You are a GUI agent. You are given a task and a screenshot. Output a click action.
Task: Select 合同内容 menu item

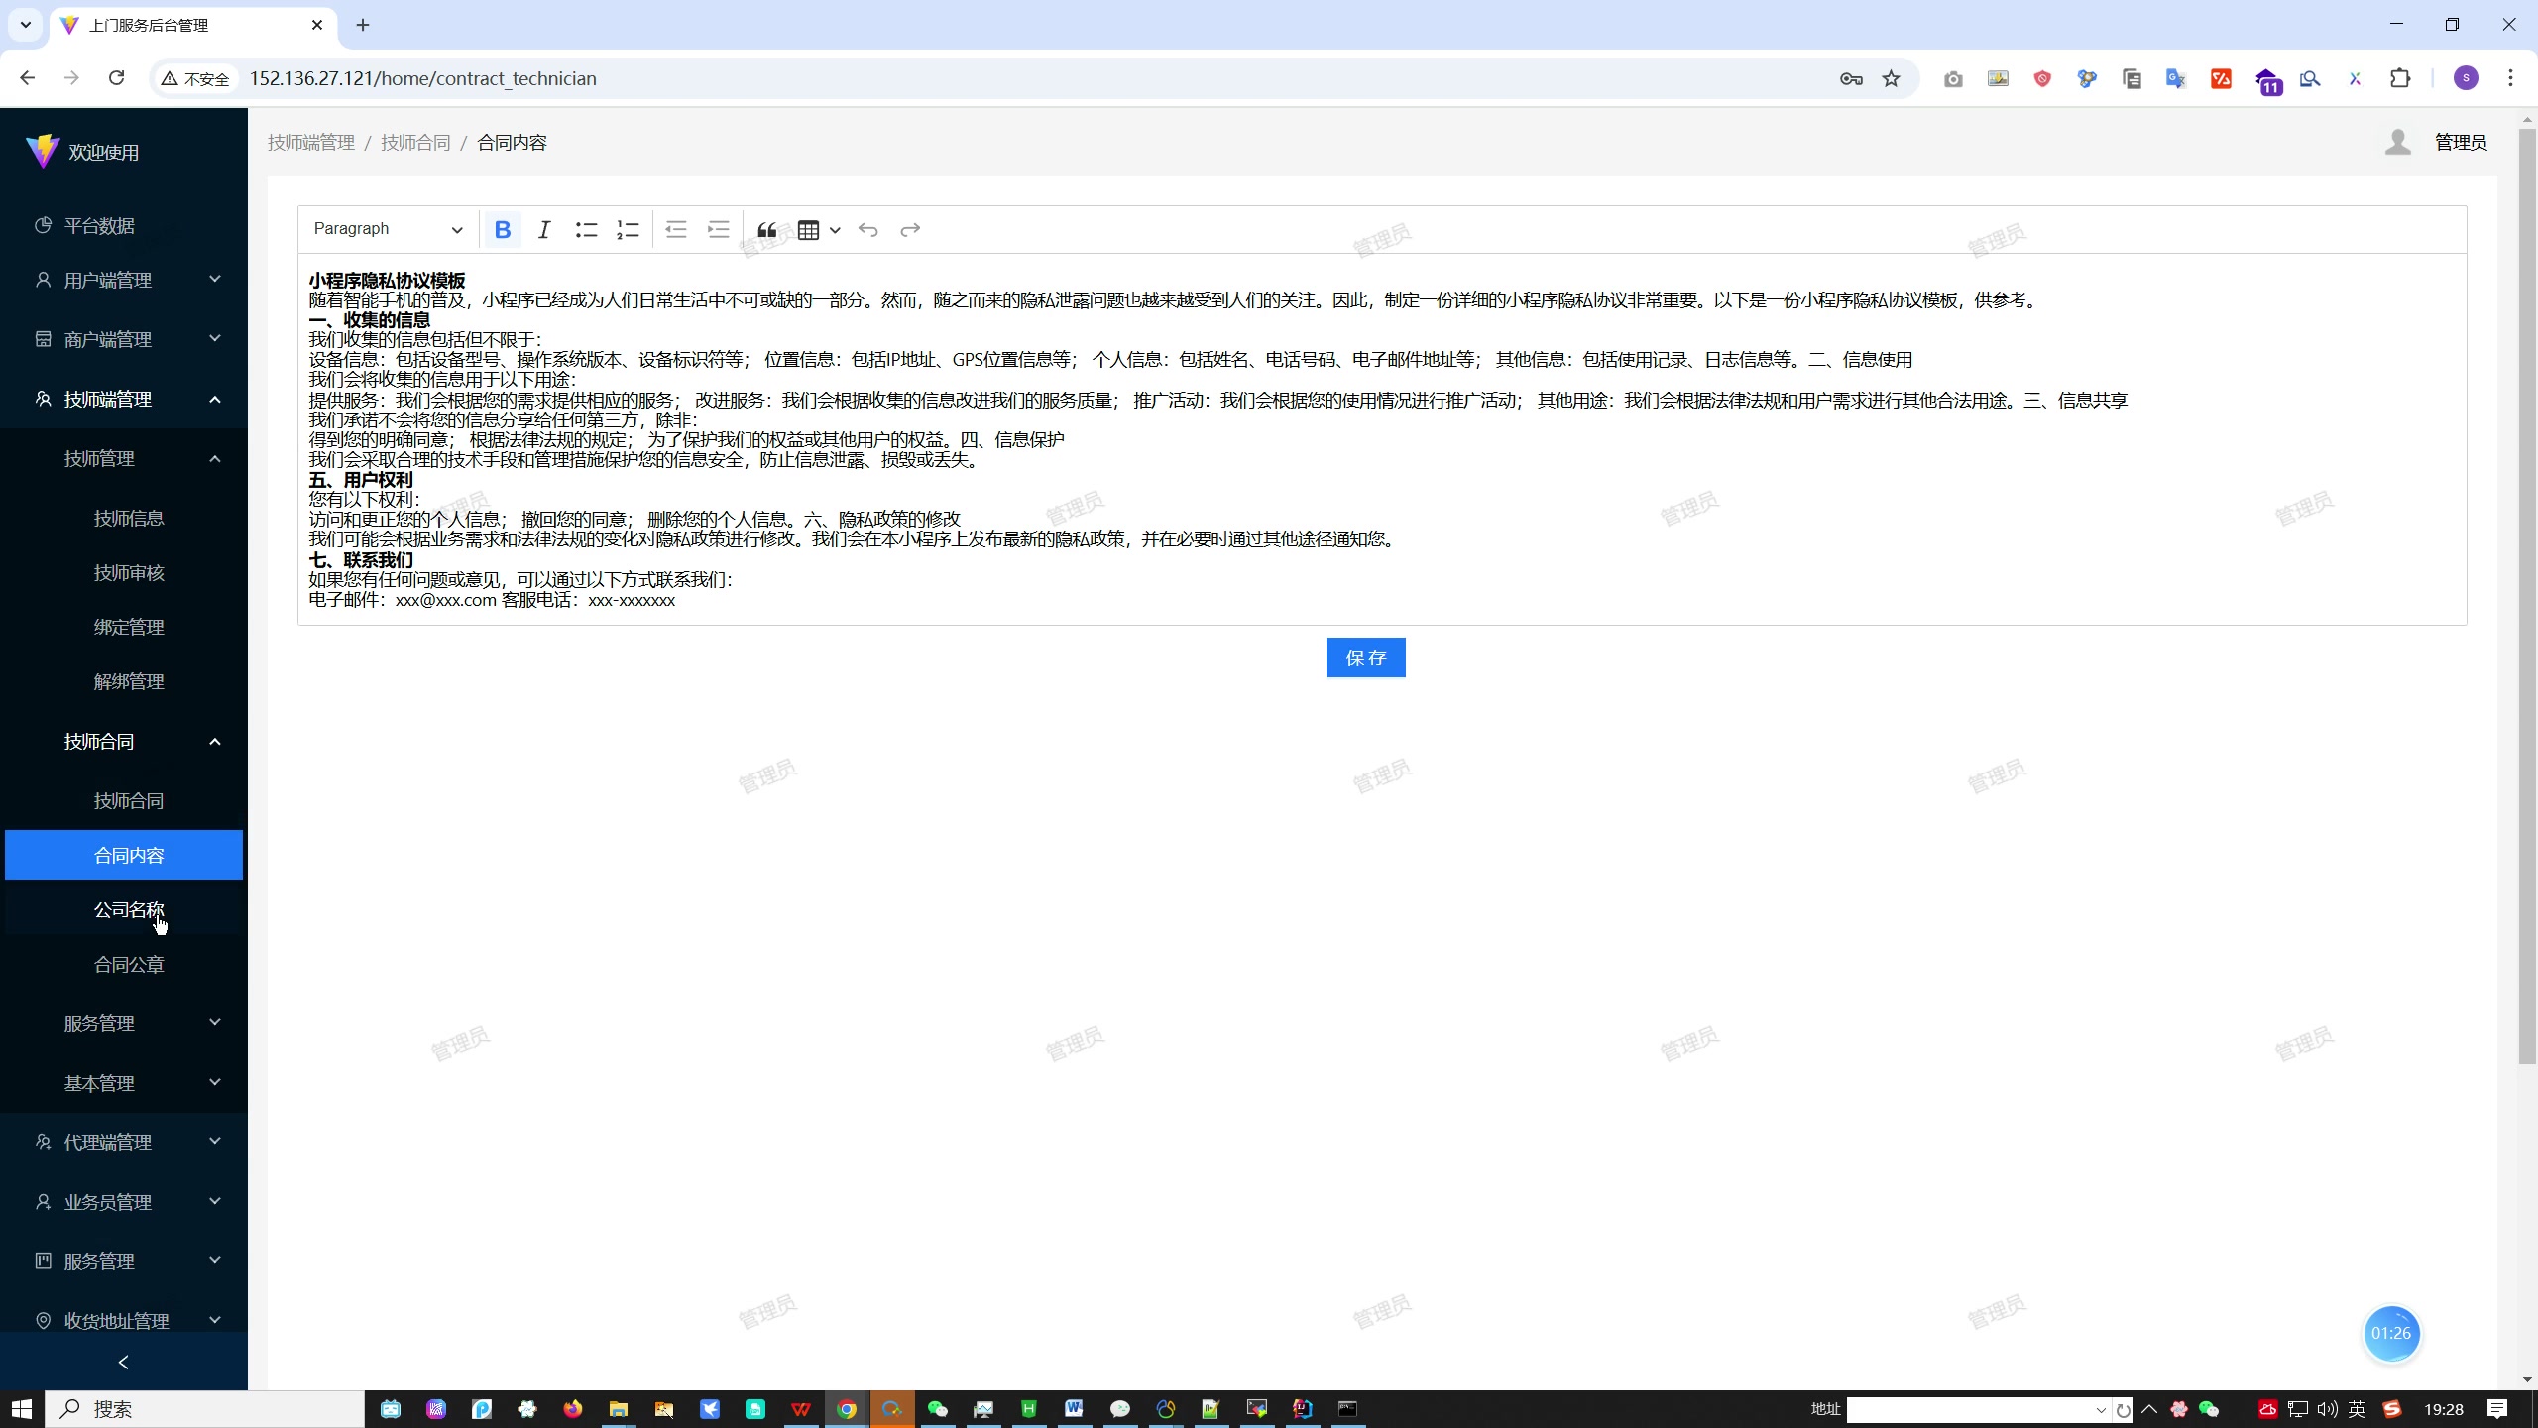pyautogui.click(x=124, y=855)
